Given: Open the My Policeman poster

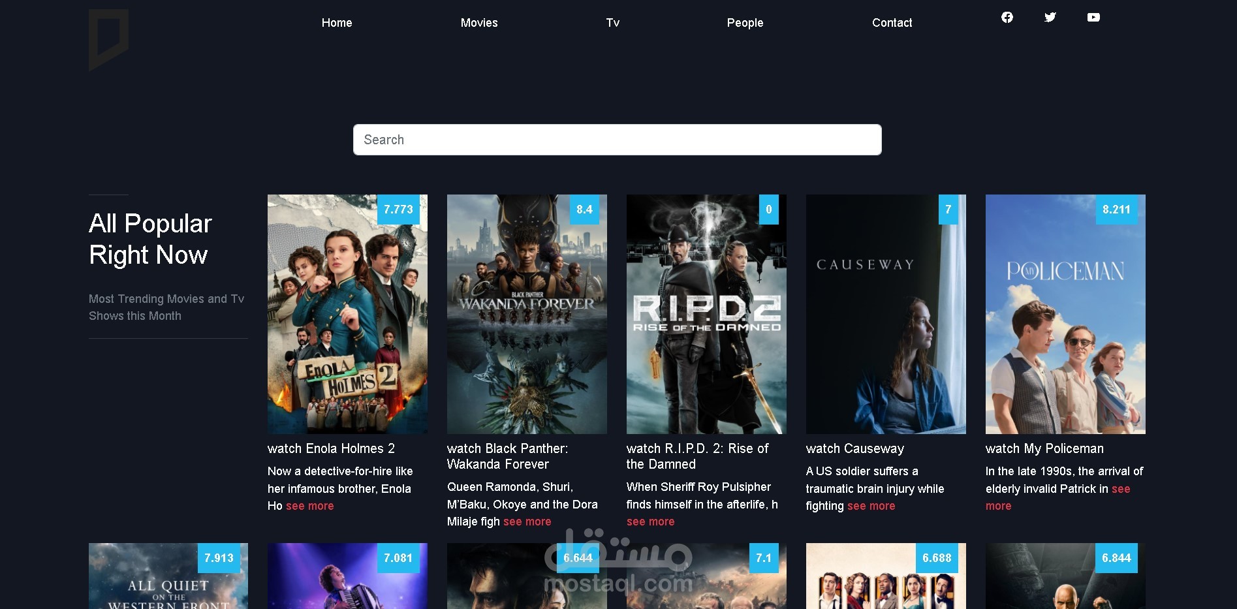Looking at the screenshot, I should coord(1065,314).
